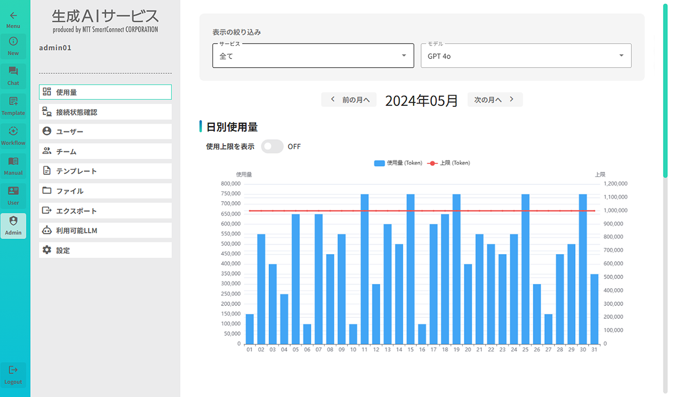Open テンプレート menu item
This screenshot has height=397, width=679.
105,171
